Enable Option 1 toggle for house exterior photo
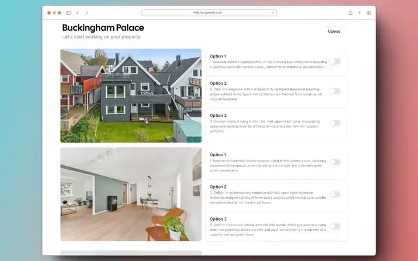Image resolution: width=418 pixels, height=261 pixels. coord(335,61)
